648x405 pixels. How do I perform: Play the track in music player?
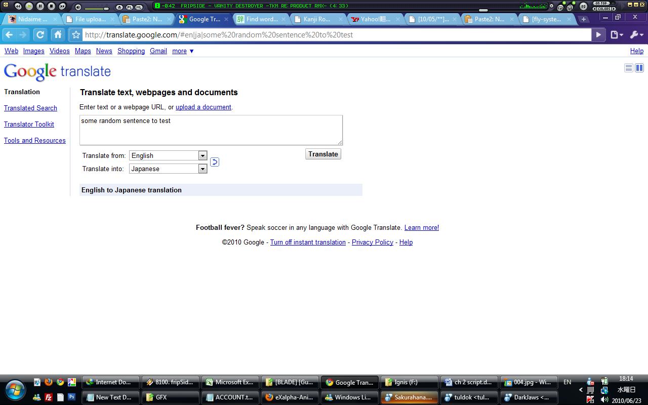(29, 6)
